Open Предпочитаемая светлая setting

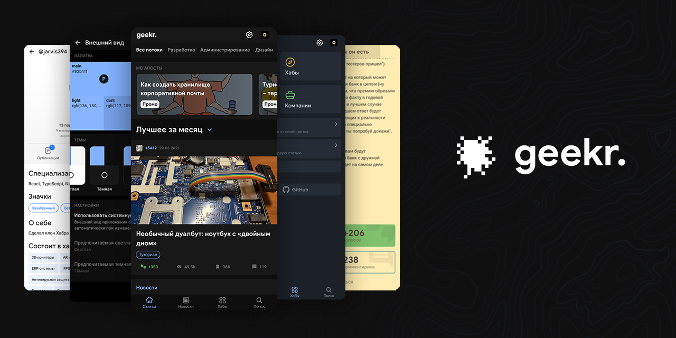pos(102,246)
